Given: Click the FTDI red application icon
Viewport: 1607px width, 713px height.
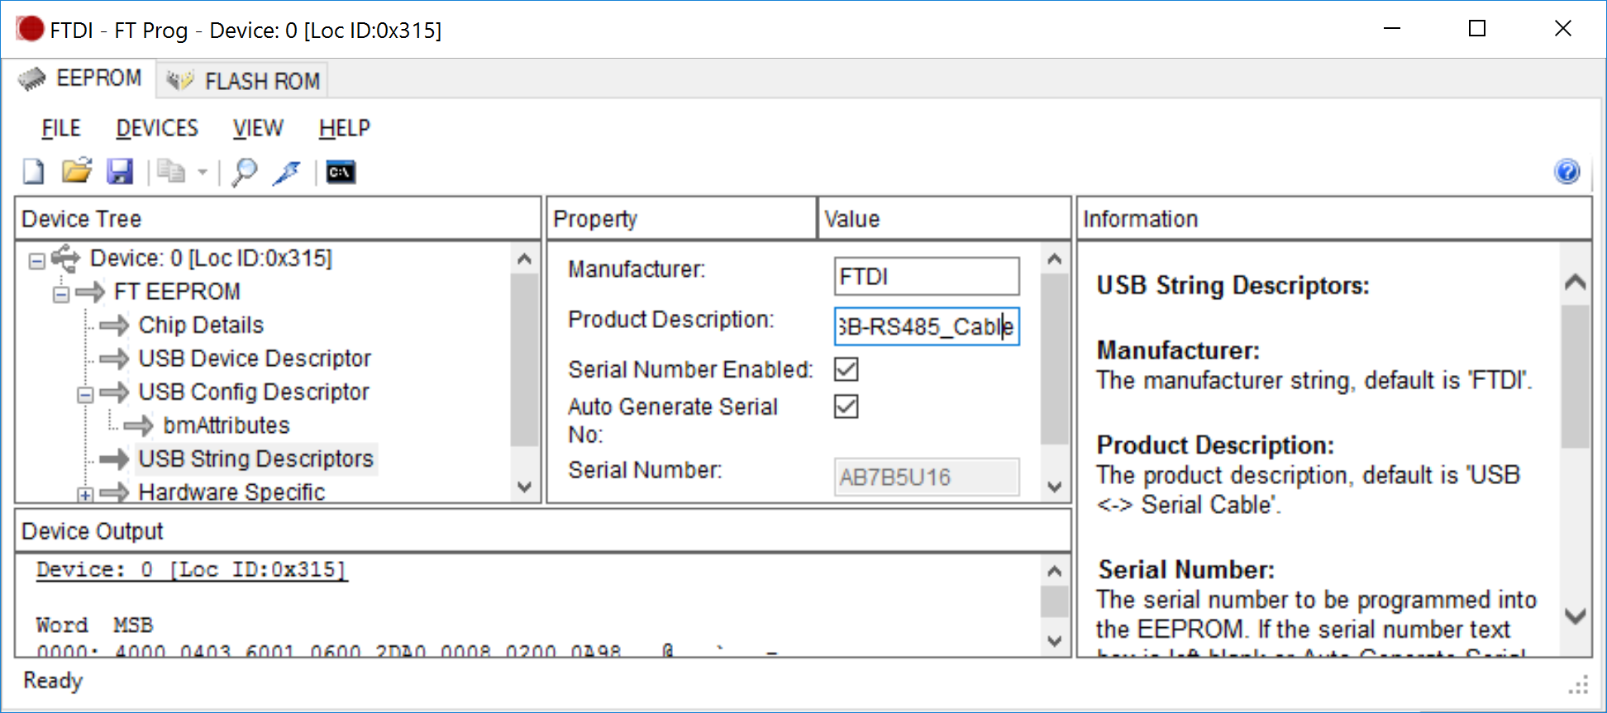Looking at the screenshot, I should [x=30, y=29].
